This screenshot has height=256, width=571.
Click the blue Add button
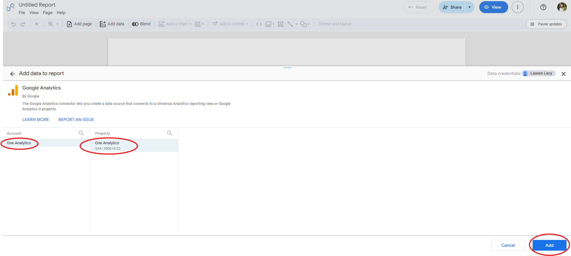[x=550, y=245]
